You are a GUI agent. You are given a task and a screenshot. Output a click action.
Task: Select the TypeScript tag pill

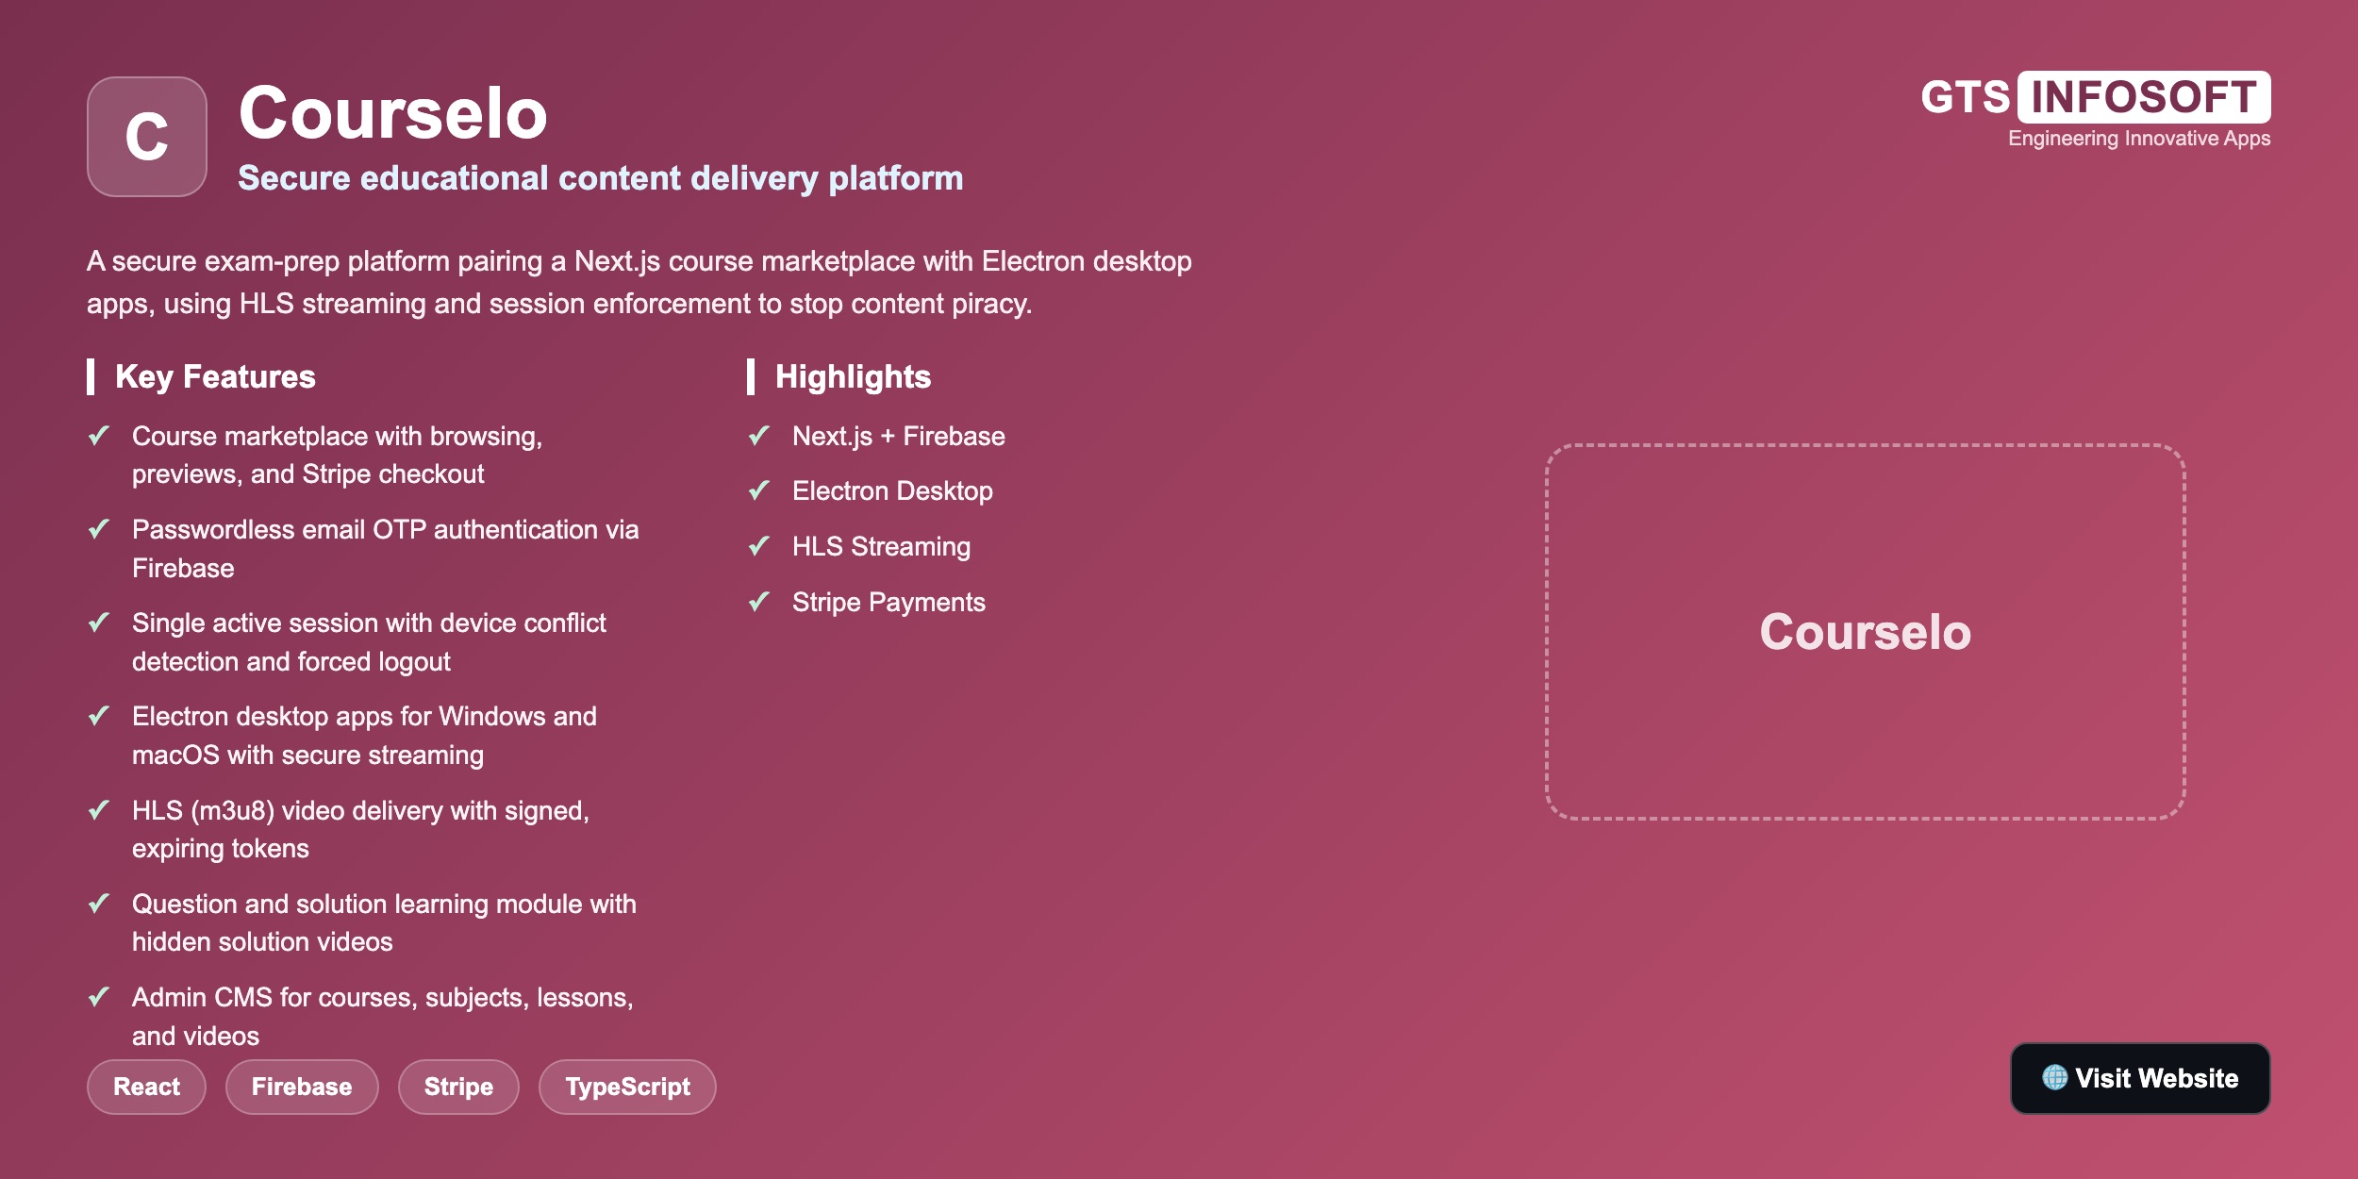[627, 1087]
